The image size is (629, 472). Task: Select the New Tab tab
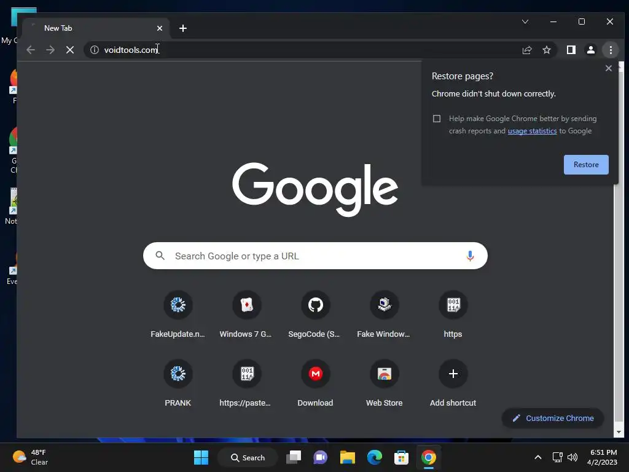[96, 28]
